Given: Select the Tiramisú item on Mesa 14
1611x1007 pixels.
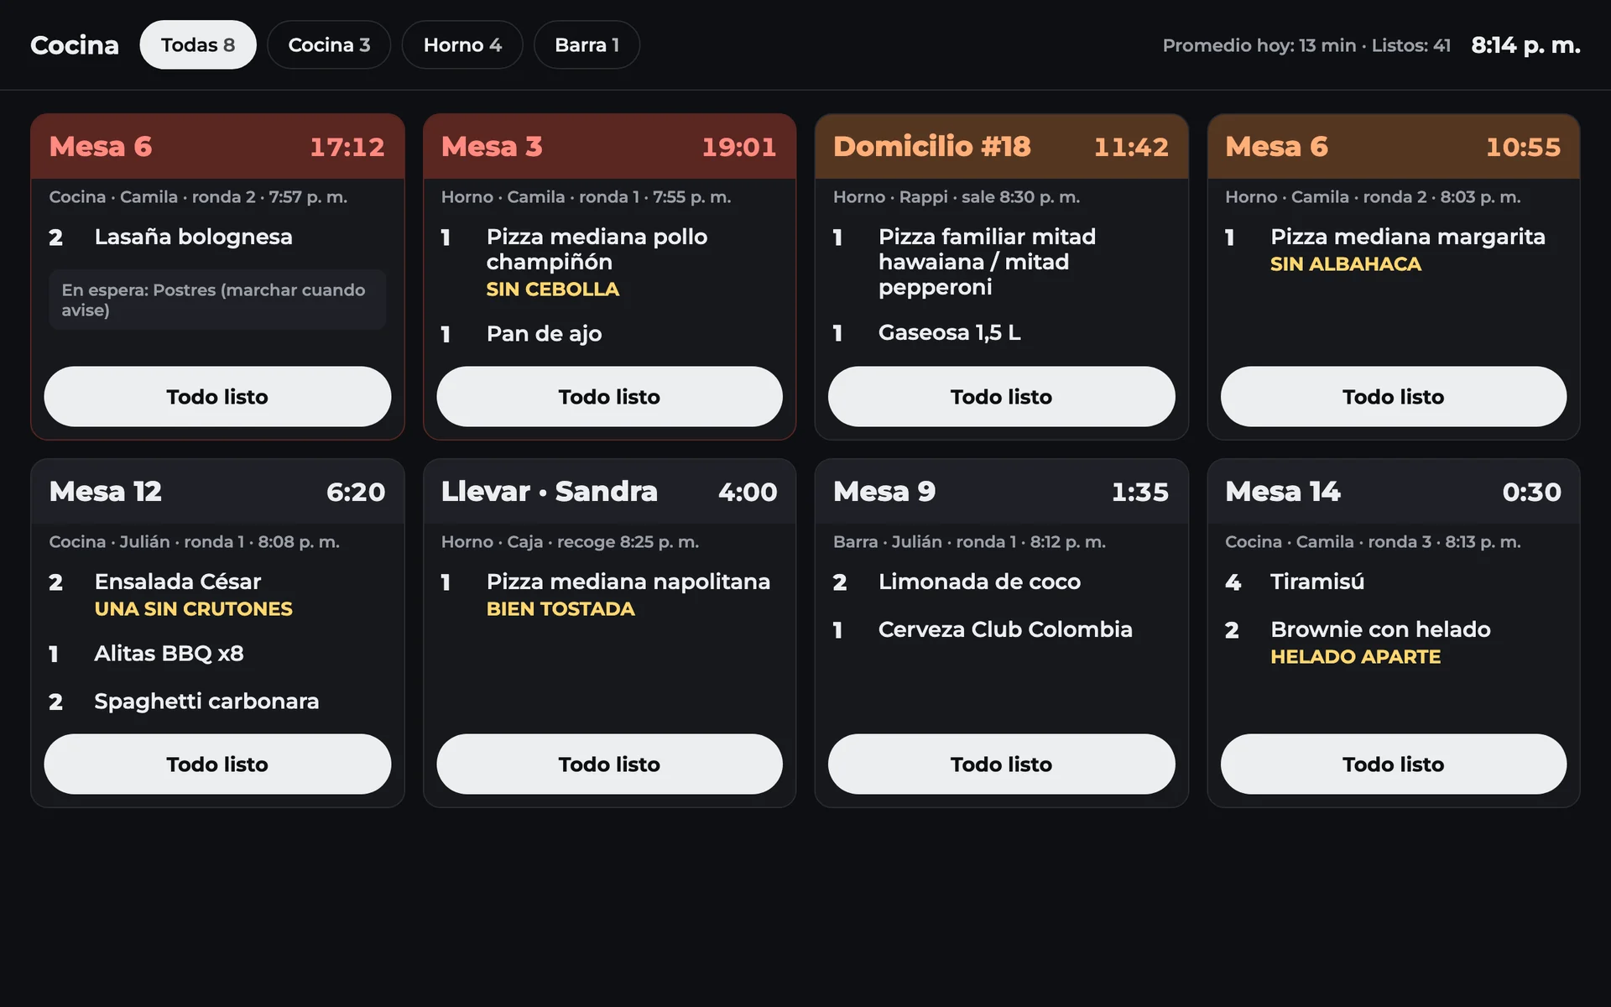Looking at the screenshot, I should point(1393,582).
